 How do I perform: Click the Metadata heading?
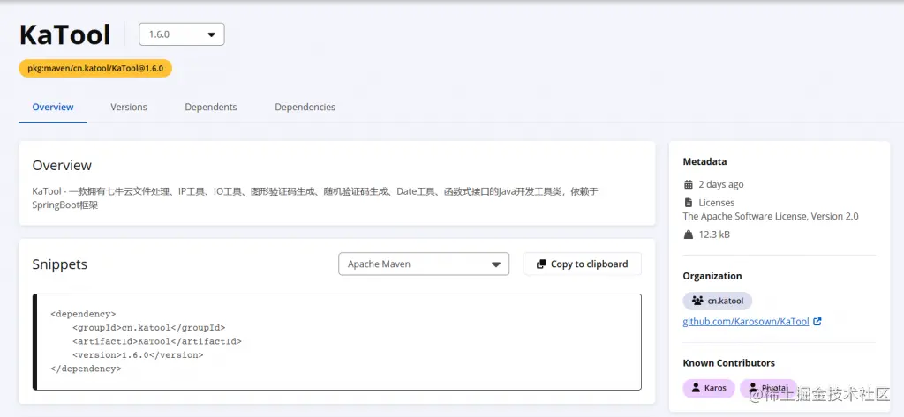click(x=705, y=162)
